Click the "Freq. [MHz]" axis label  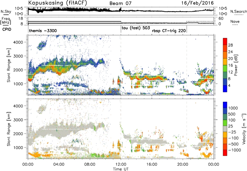6,21
